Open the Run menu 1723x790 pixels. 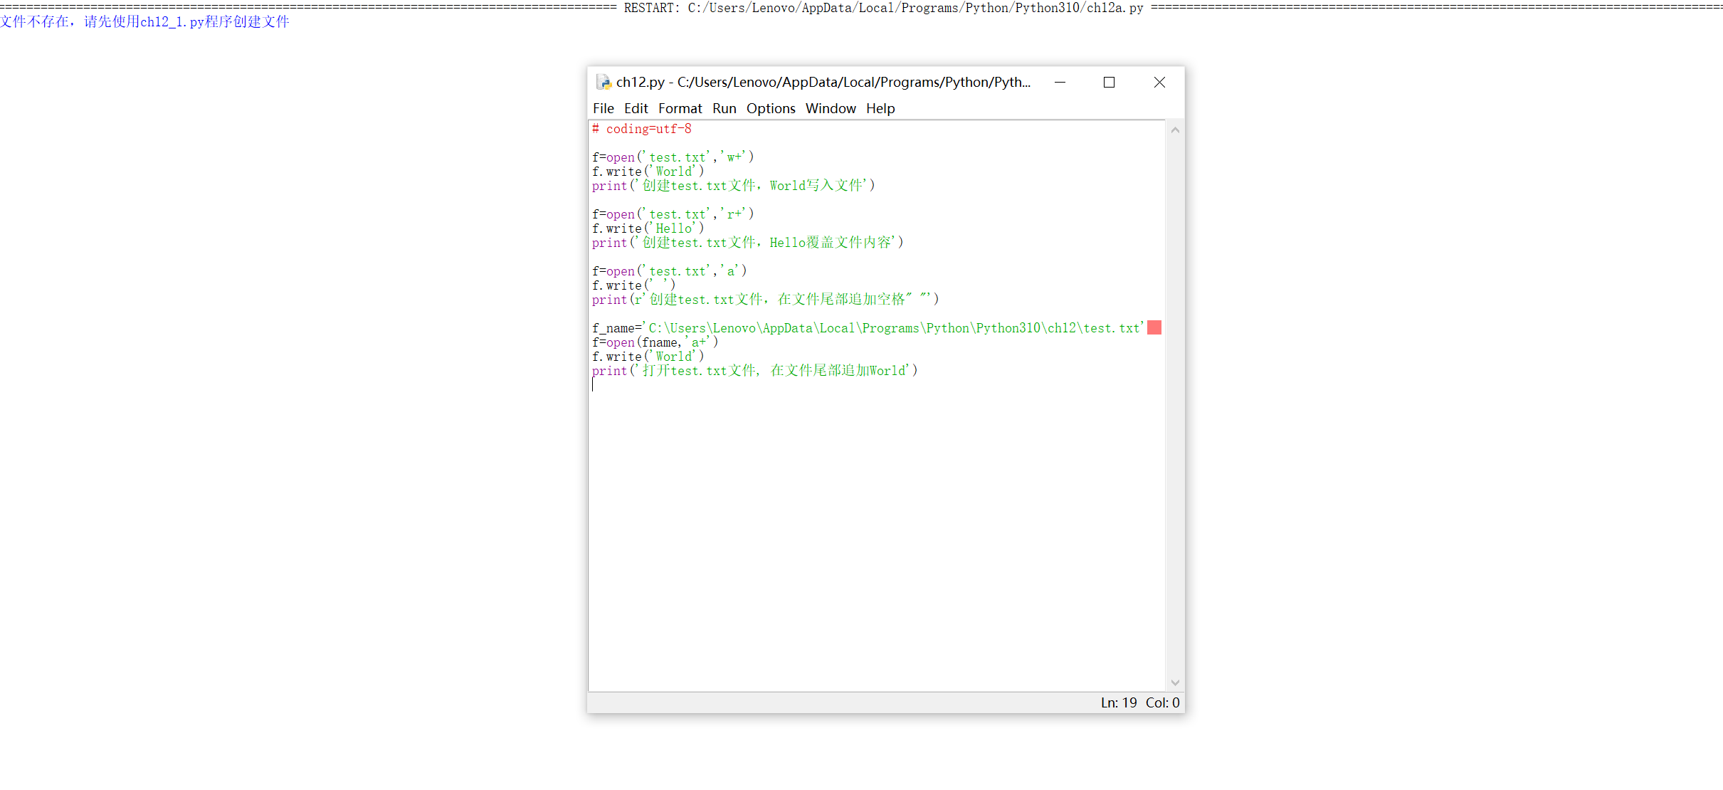(x=724, y=108)
